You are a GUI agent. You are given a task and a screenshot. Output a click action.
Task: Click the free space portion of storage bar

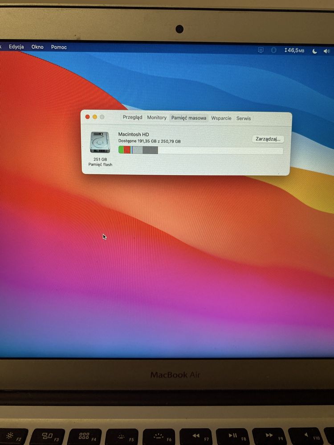click(x=220, y=151)
